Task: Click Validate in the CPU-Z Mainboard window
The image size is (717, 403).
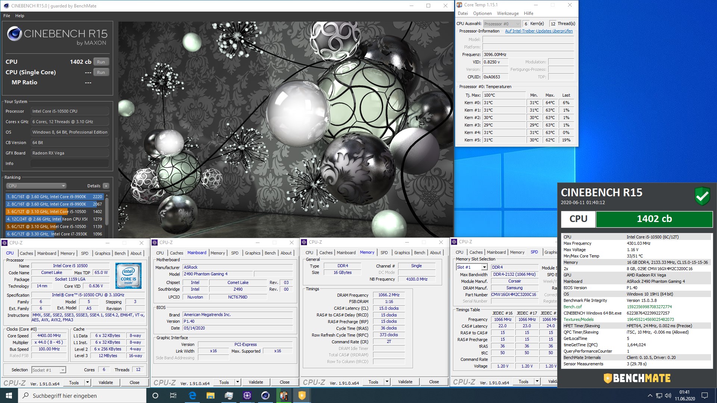Action: pos(256,382)
